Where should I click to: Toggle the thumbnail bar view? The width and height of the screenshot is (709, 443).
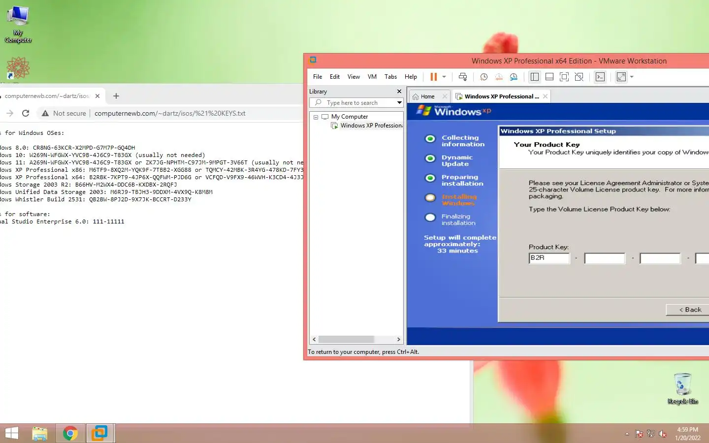pos(549,77)
